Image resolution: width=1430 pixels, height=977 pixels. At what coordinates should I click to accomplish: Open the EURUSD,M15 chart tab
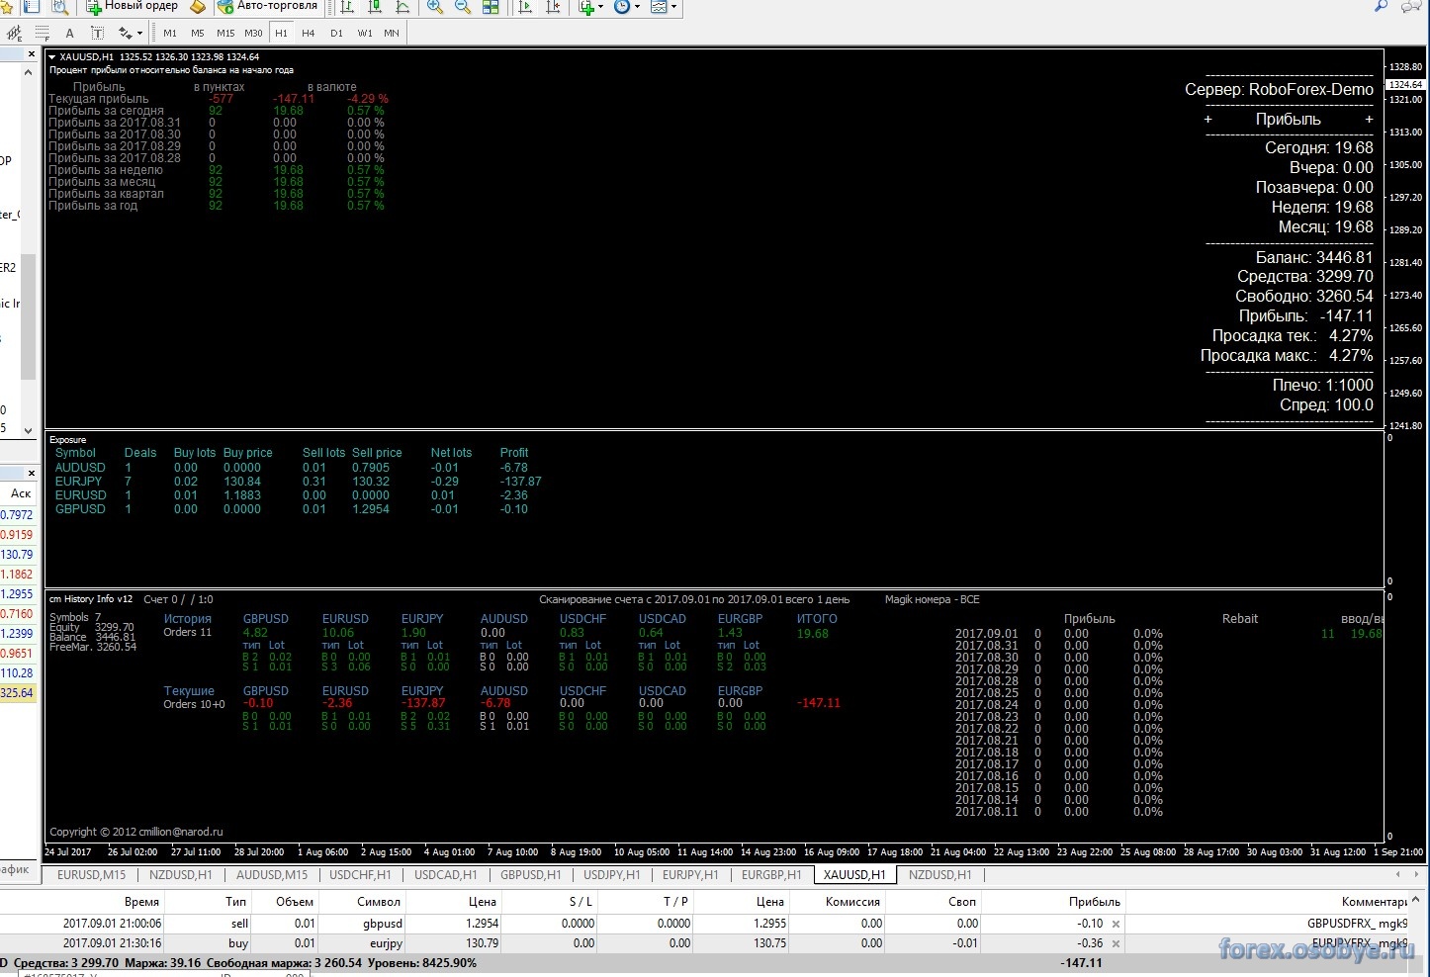pos(91,875)
